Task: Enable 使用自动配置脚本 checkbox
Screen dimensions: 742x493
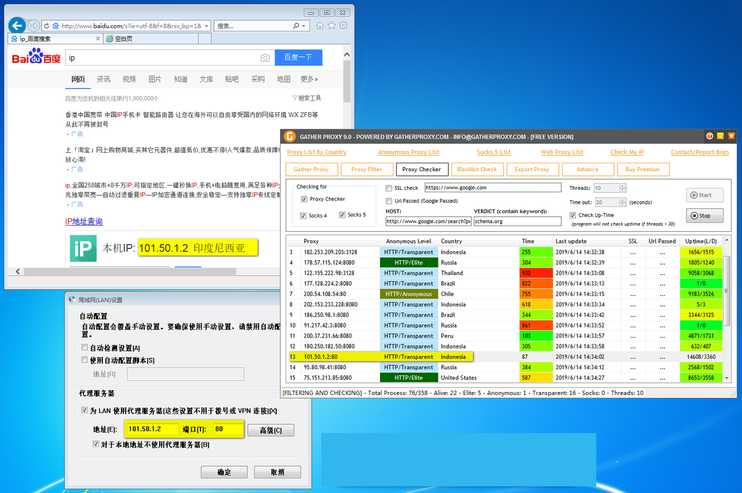Action: pyautogui.click(x=85, y=360)
